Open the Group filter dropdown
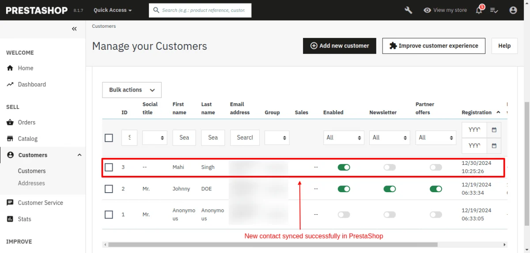530x253 pixels. click(277, 138)
